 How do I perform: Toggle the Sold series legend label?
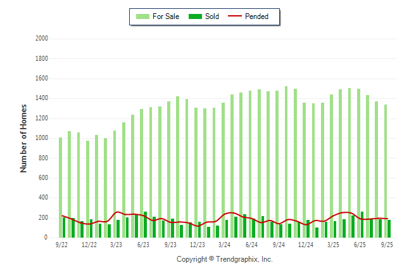pos(212,16)
